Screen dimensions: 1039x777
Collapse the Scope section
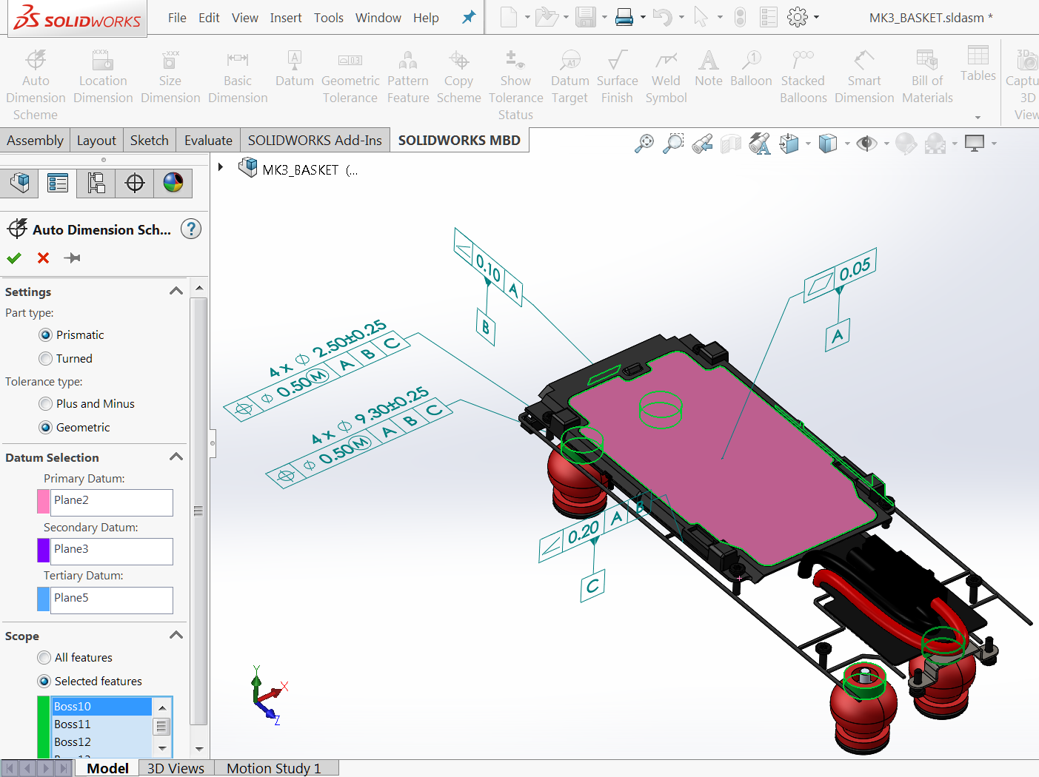pyautogui.click(x=176, y=635)
